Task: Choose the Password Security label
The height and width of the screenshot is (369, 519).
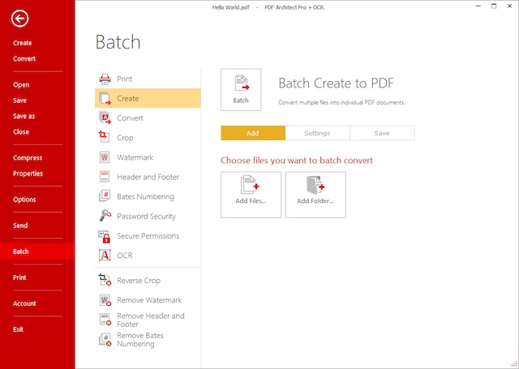Action: click(x=146, y=216)
